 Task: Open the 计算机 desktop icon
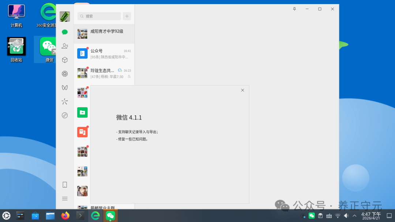coord(16,16)
